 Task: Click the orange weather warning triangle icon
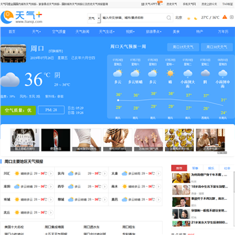click(225, 17)
